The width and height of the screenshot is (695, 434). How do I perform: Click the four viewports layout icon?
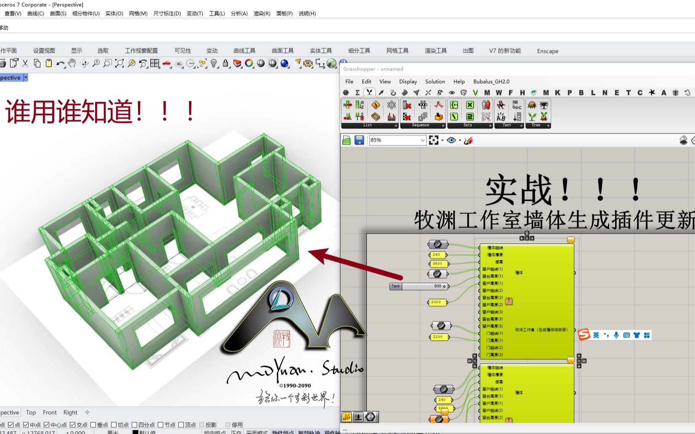155,63
